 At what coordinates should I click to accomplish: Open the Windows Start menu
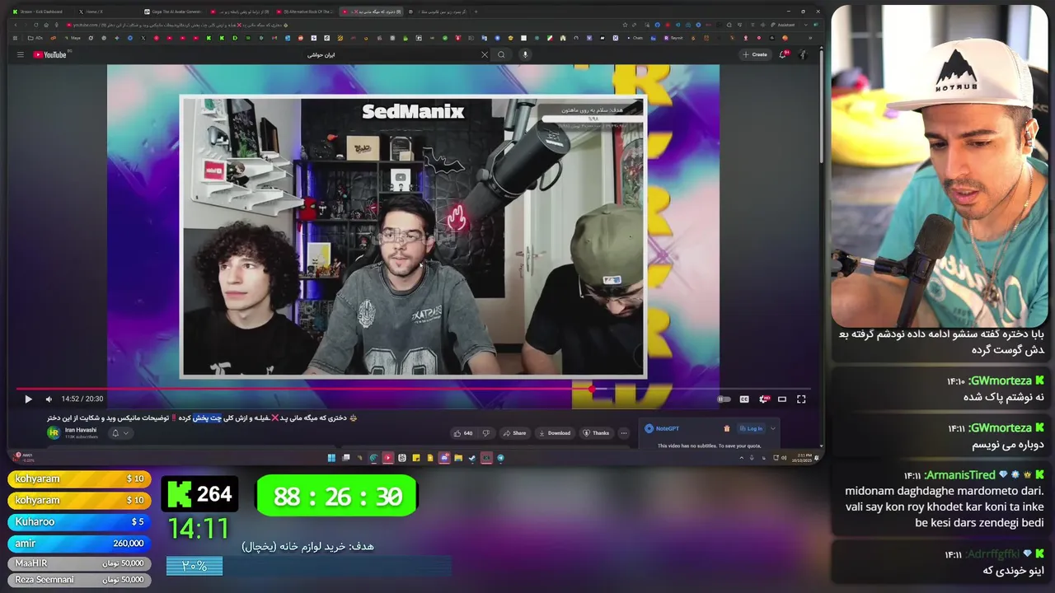(x=331, y=457)
